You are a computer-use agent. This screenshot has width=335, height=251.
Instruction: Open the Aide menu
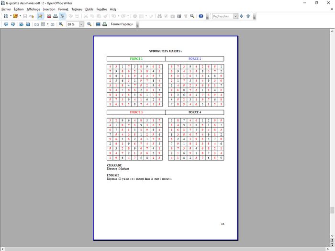pos(113,9)
